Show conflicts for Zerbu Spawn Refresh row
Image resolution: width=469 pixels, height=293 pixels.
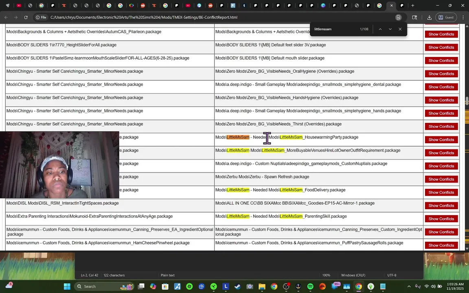[441, 179]
